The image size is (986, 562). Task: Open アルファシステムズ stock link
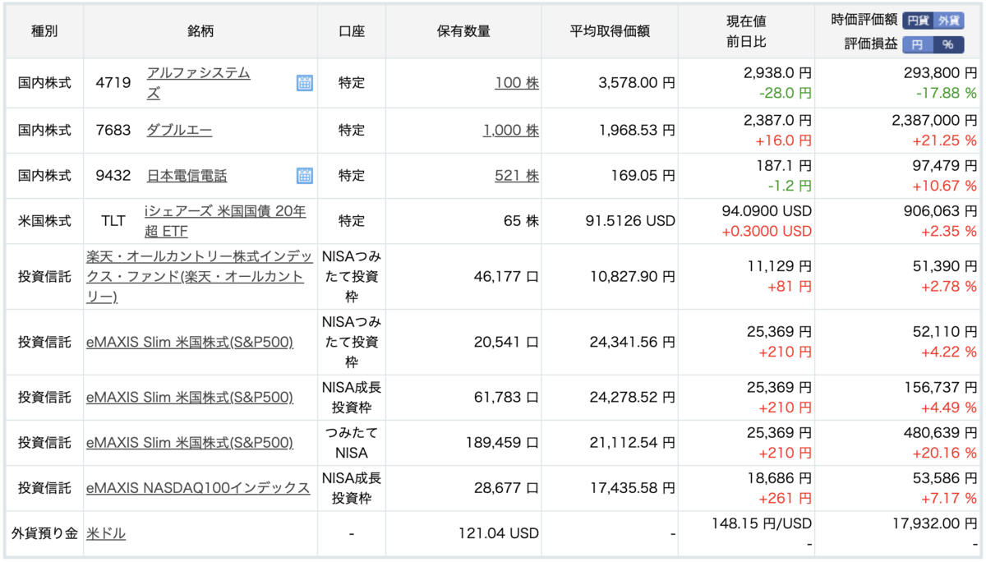click(198, 83)
